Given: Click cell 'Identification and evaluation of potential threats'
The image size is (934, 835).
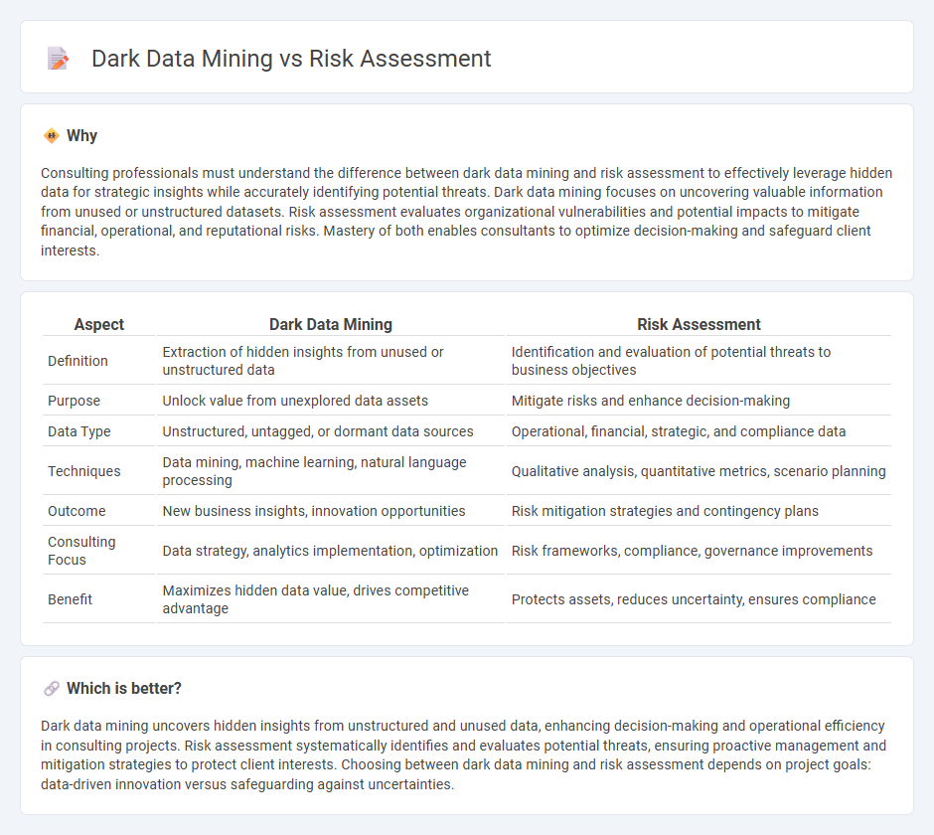Looking at the screenshot, I should tap(699, 361).
